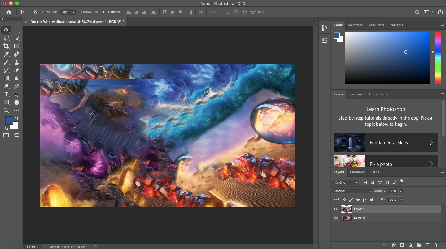The width and height of the screenshot is (446, 249).
Task: Create a new layer with plus icon
Action: click(x=427, y=245)
